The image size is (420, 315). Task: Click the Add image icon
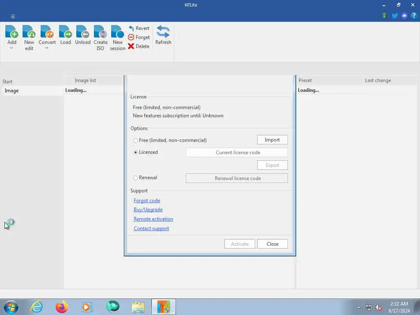(x=11, y=32)
